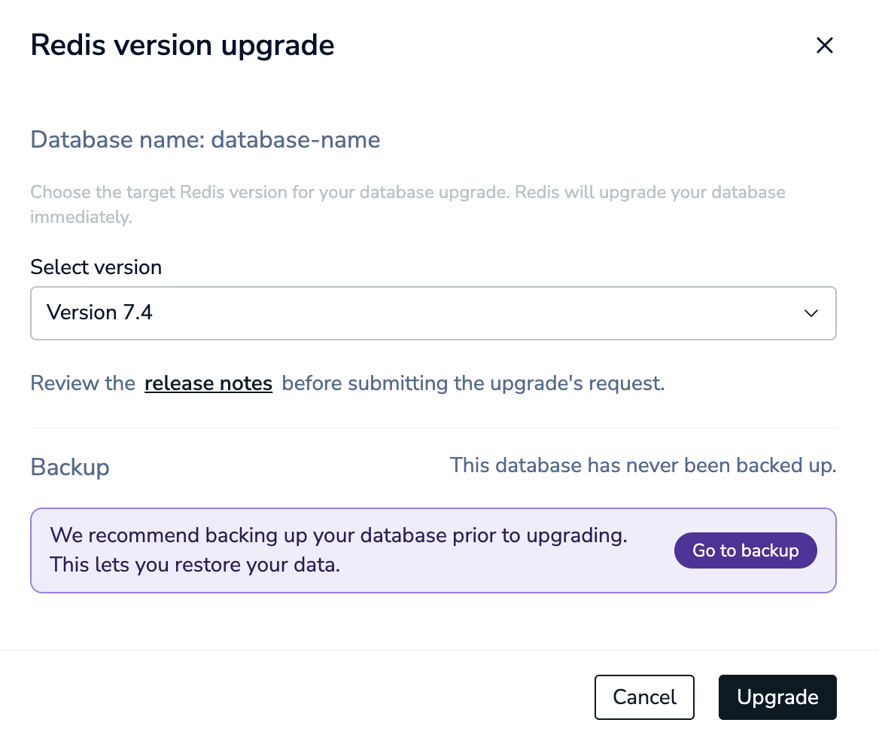The height and width of the screenshot is (741, 879).
Task: Click the Go to backup button
Action: (x=746, y=550)
